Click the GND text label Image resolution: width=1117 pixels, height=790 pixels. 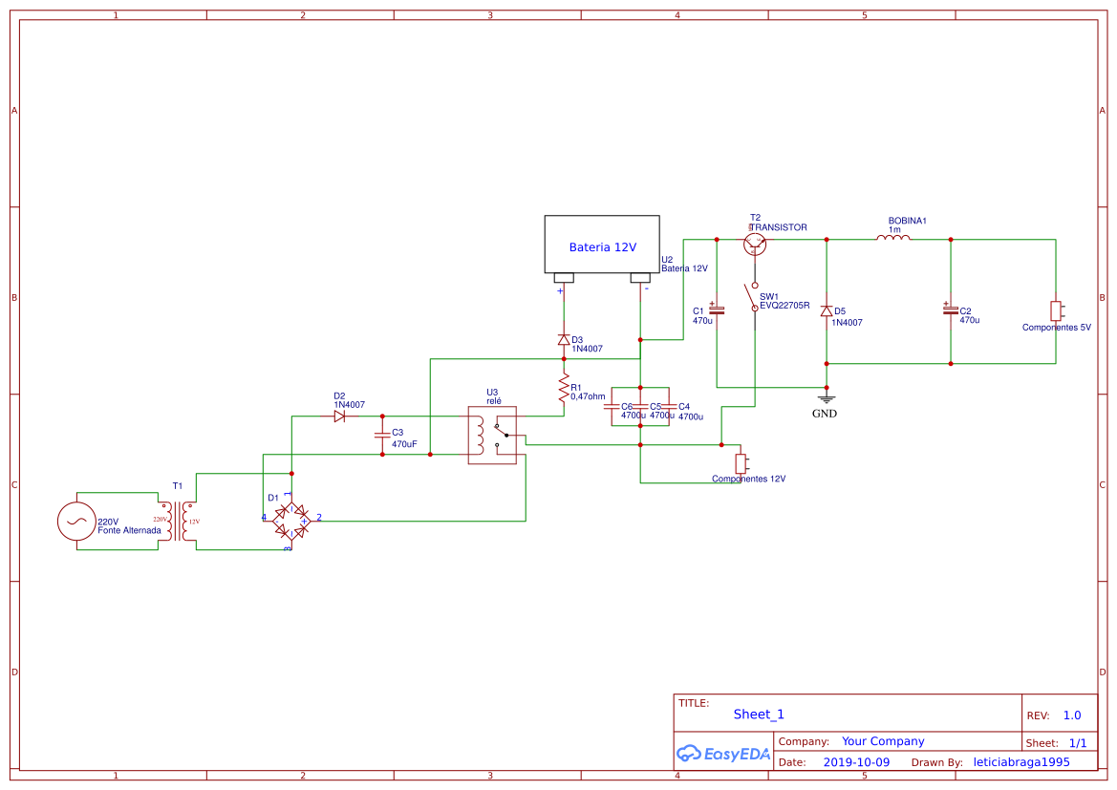pos(825,414)
